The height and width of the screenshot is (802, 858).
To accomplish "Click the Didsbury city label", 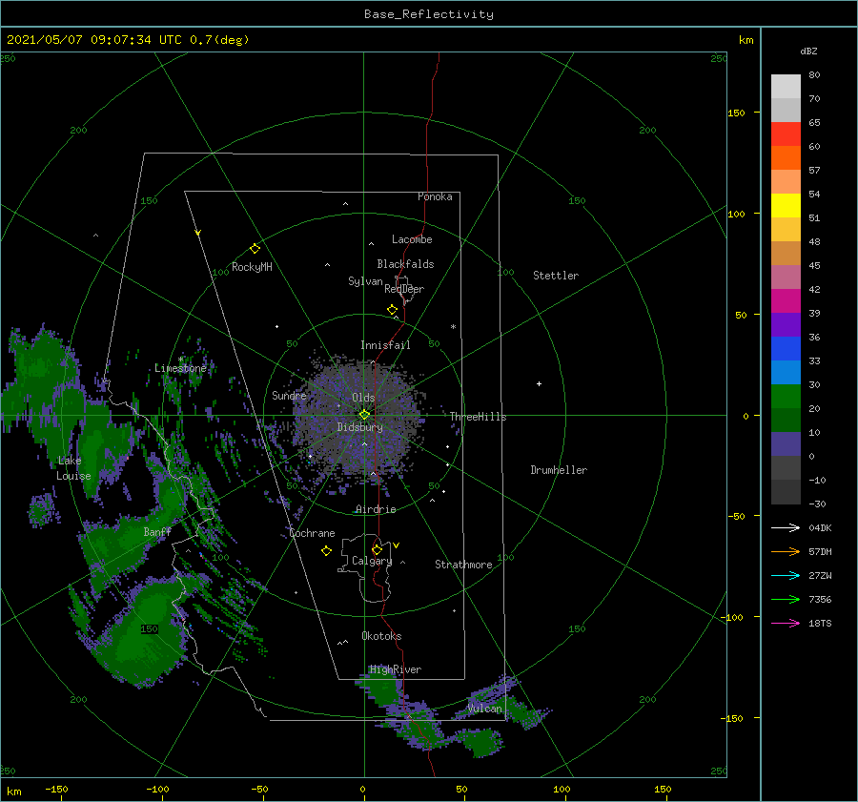I will point(360,427).
